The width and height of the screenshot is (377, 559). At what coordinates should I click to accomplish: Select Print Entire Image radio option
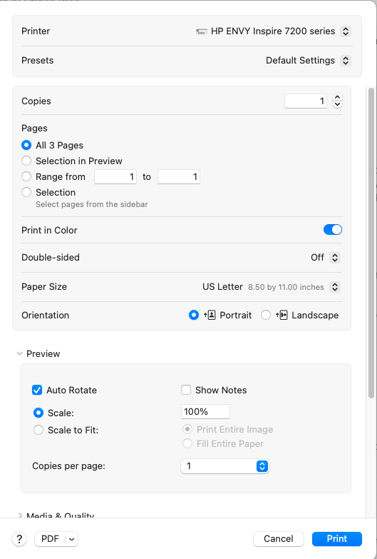pyautogui.click(x=187, y=429)
